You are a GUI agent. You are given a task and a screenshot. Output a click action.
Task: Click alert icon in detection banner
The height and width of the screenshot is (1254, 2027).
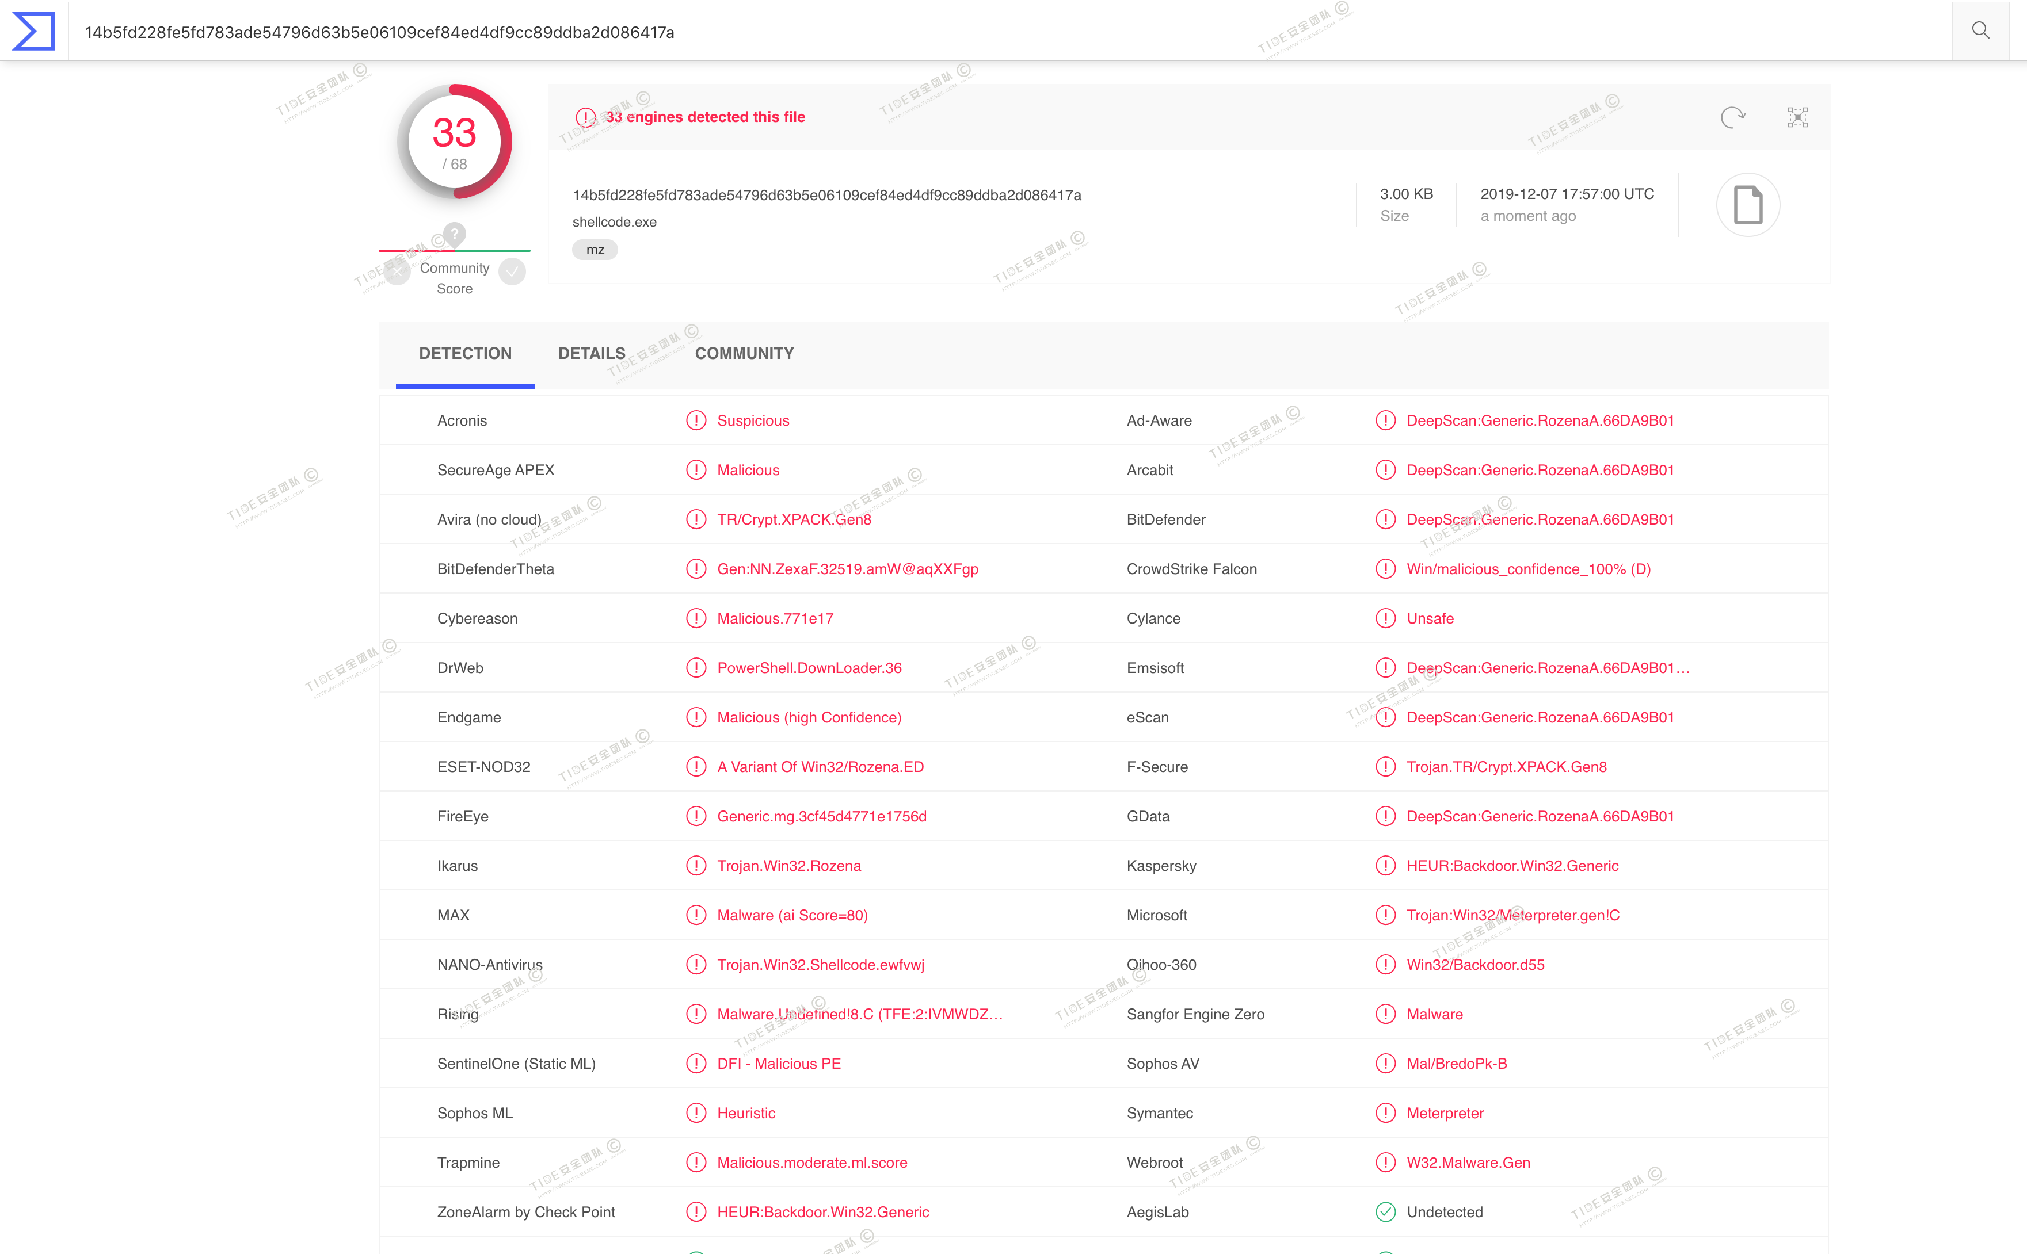tap(586, 118)
